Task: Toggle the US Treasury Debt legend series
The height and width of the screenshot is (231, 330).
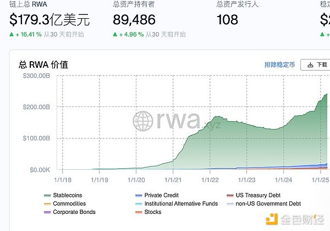Action: 255,195
